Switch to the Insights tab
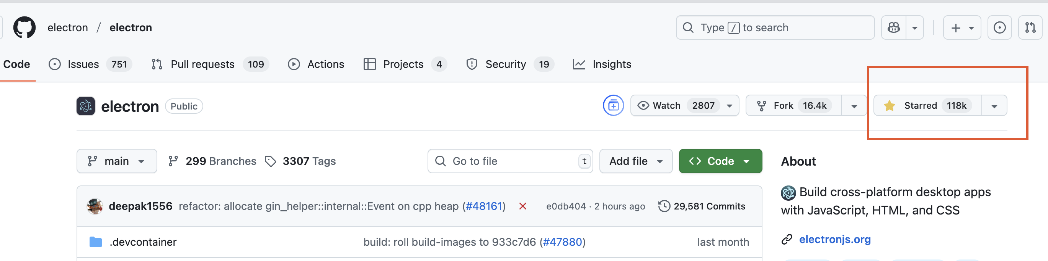 tap(602, 64)
